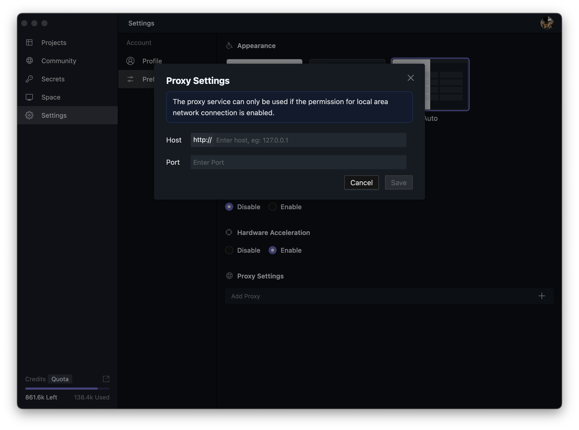The image size is (579, 430).
Task: Click the credits usage progress bar
Action: point(67,388)
